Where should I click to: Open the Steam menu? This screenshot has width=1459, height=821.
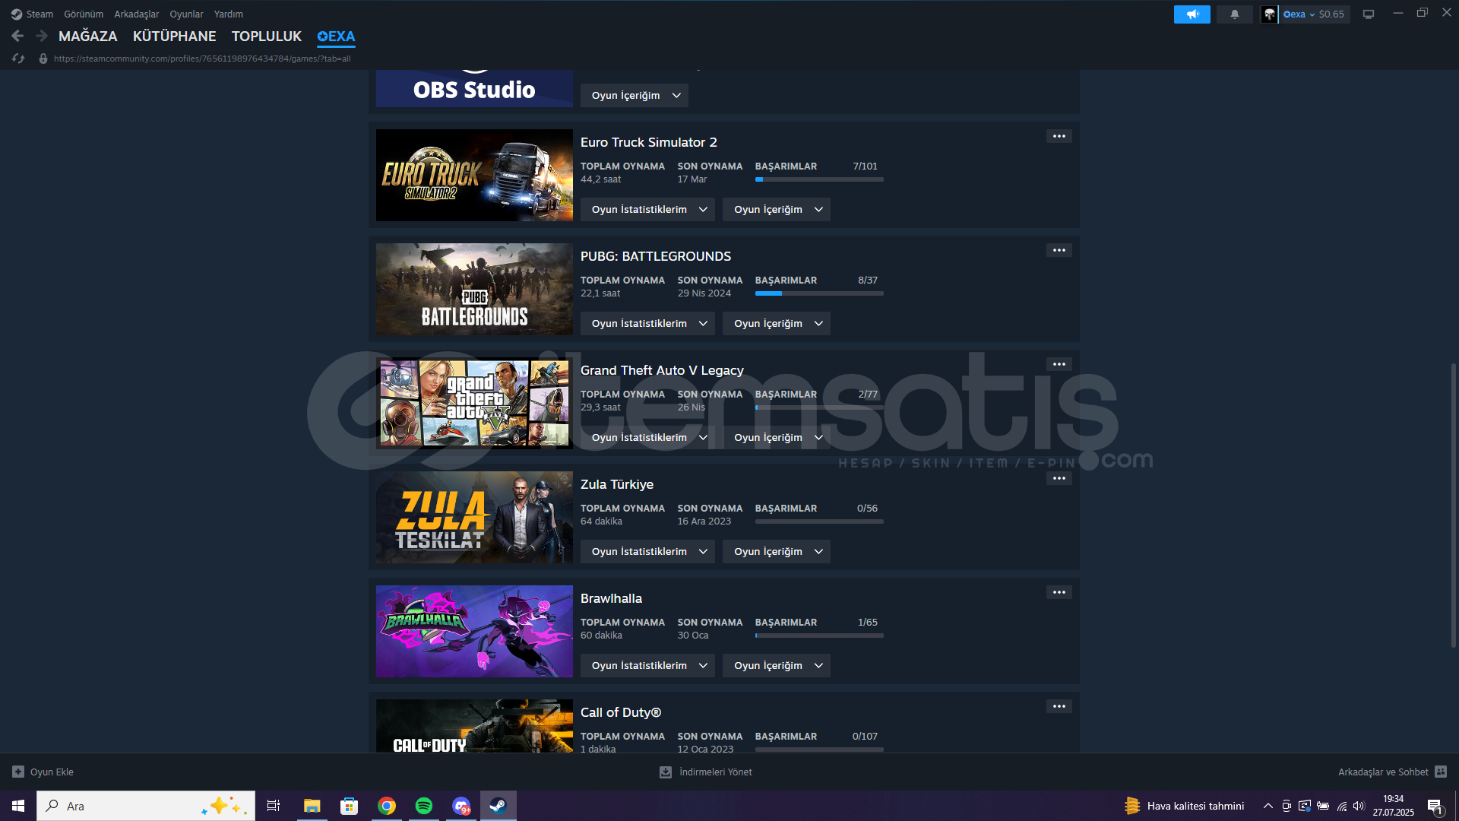(x=40, y=14)
